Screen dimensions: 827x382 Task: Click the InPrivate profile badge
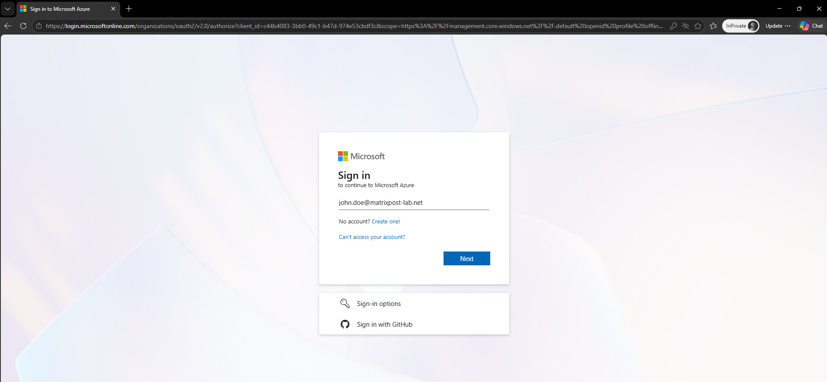pyautogui.click(x=741, y=26)
